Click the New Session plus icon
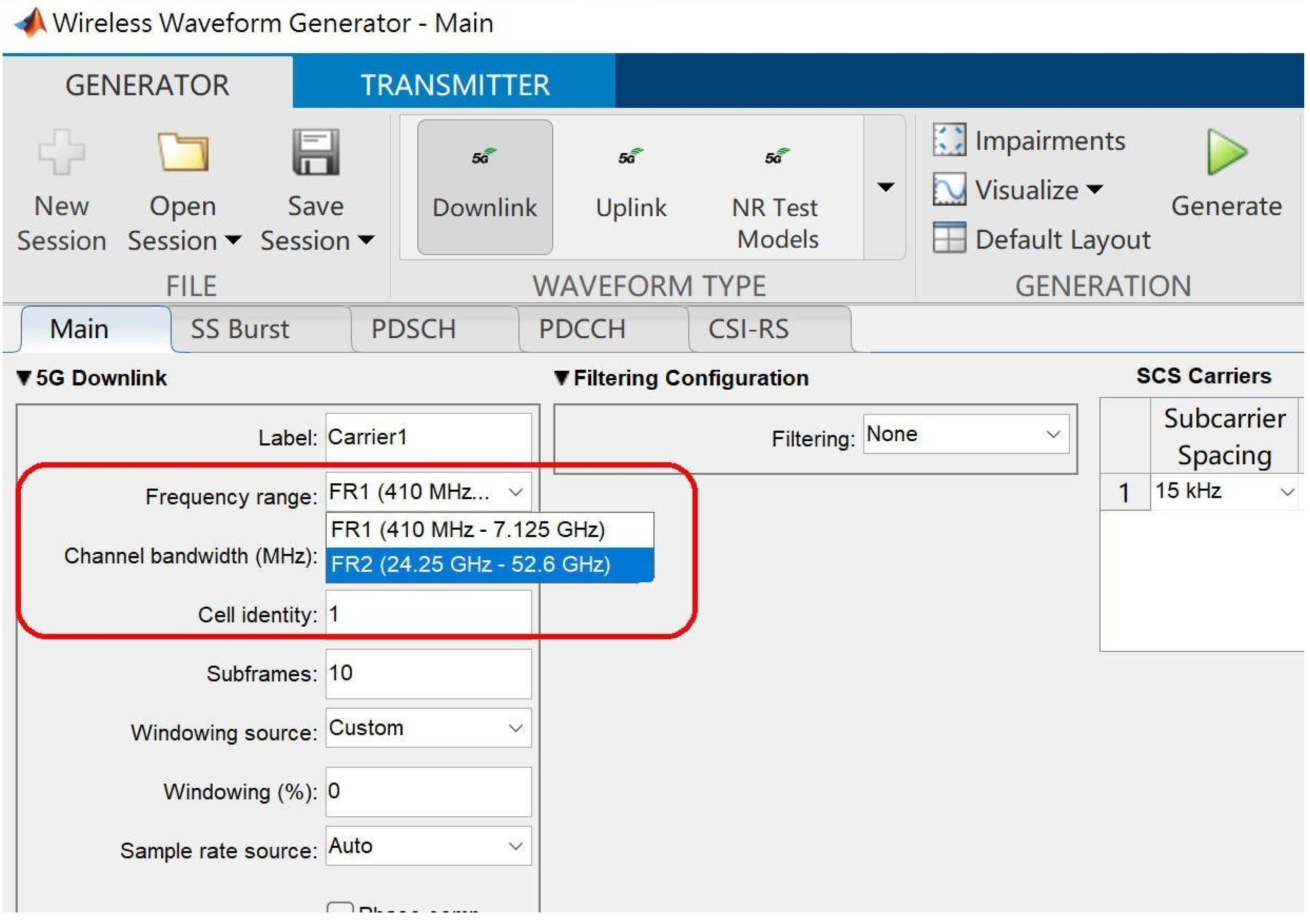Screen dimensions: 1310x921 pos(62,152)
